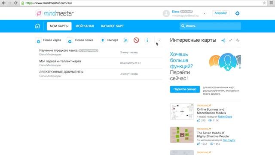The image size is (275, 155).
Task: Expand the account dropdown arrow
Action: click(205, 13)
